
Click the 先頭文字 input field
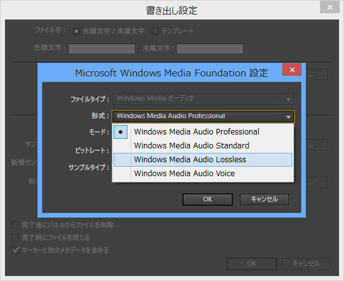(102, 49)
